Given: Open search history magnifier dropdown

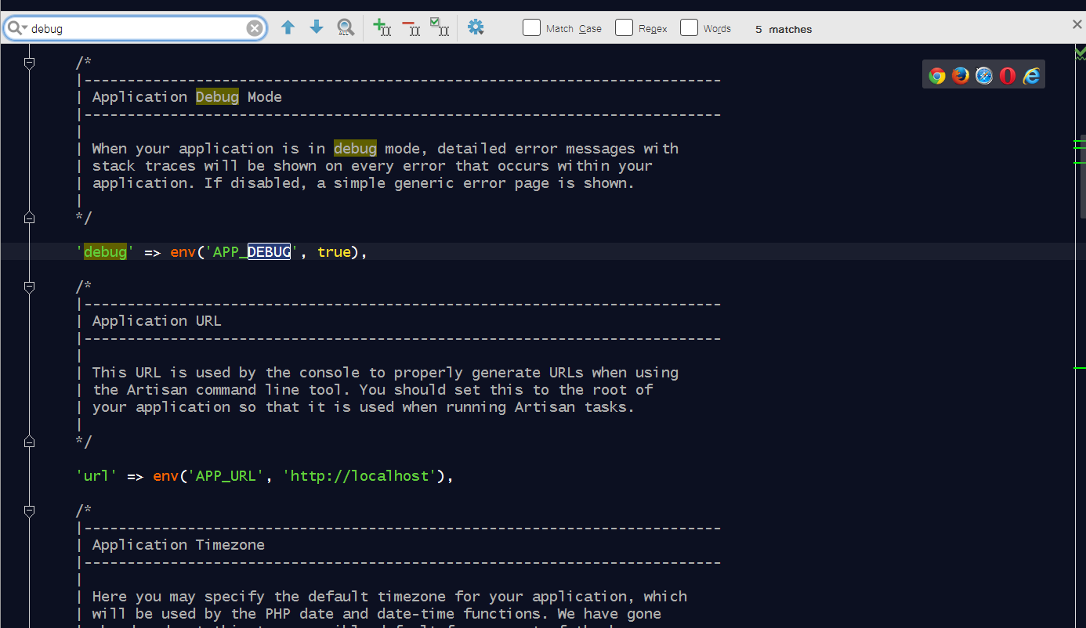Looking at the screenshot, I should pos(17,28).
